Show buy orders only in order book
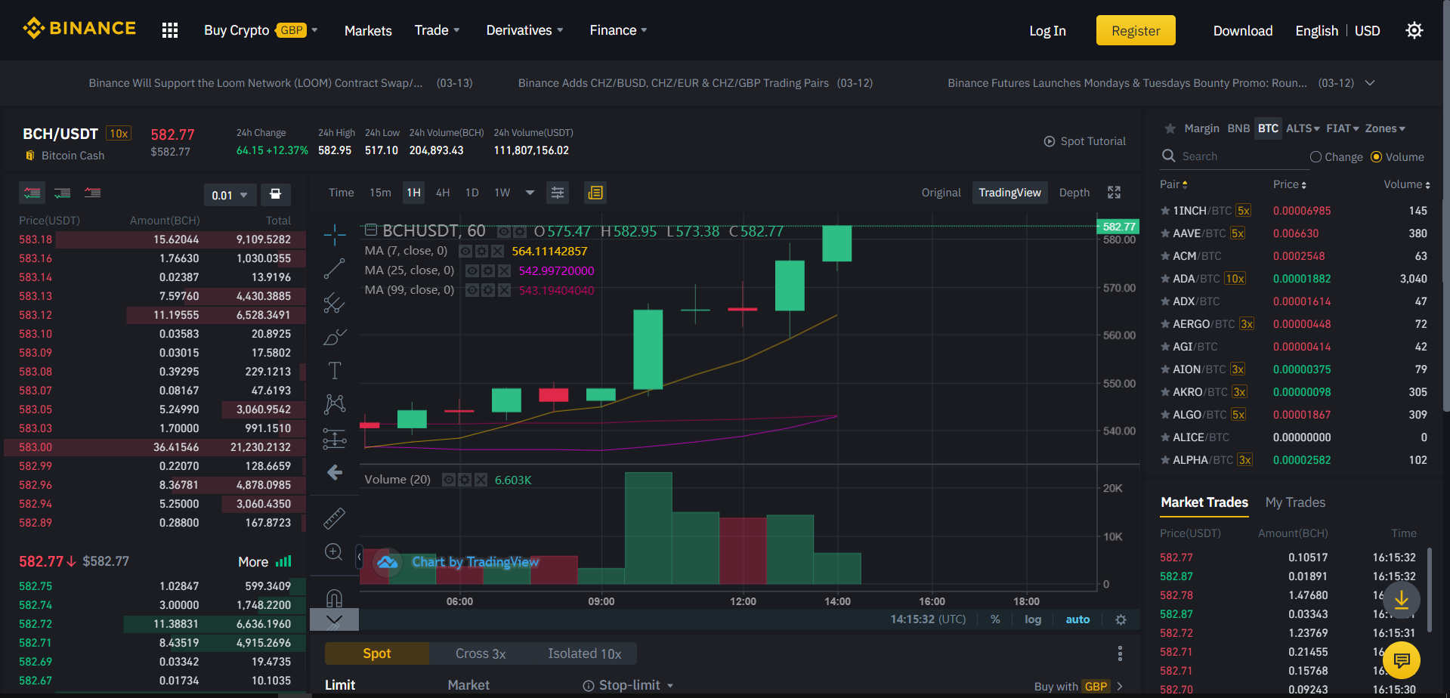This screenshot has width=1450, height=698. tap(63, 193)
